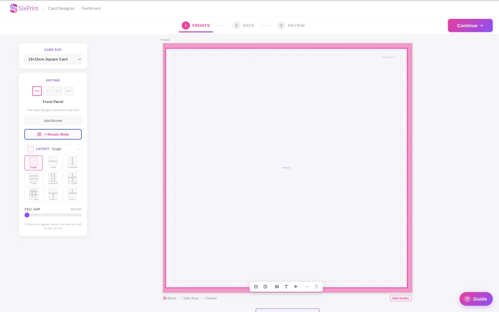Click the Add Border button
Viewport: 499px width, 312px height.
[53, 121]
